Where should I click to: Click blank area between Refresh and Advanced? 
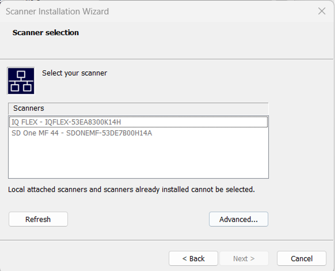coord(138,219)
